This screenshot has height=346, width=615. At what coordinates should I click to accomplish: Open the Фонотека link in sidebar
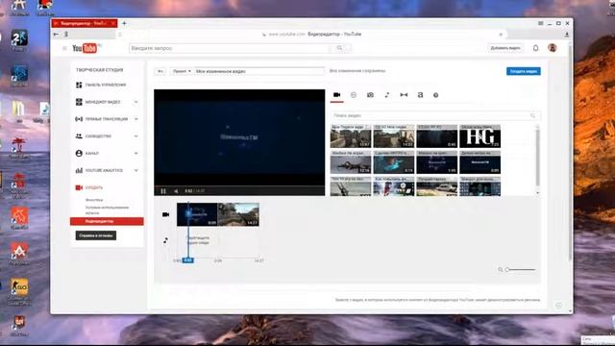[x=94, y=200]
